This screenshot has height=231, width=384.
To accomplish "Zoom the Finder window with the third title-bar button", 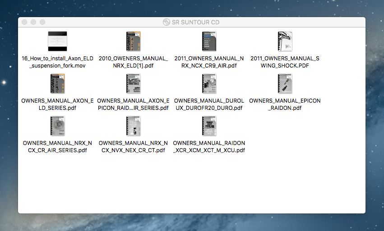I will point(42,22).
